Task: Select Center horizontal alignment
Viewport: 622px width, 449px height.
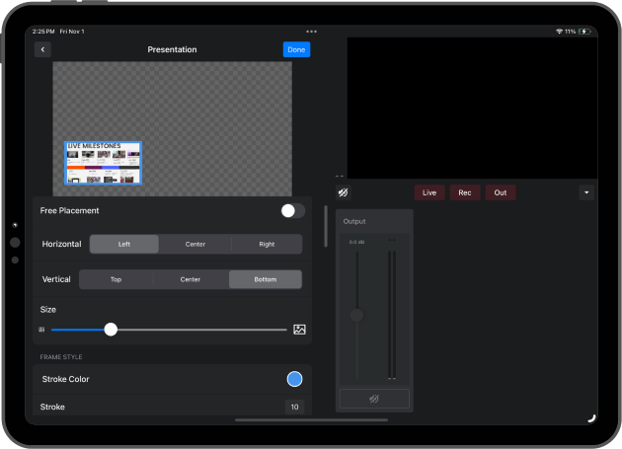Action: pos(195,244)
